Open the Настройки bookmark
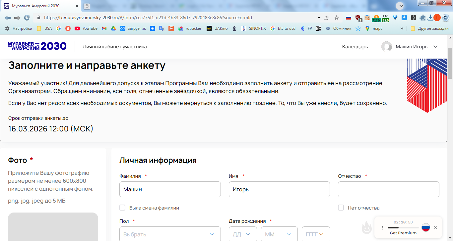The height and width of the screenshot is (241, 453). click(x=19, y=28)
